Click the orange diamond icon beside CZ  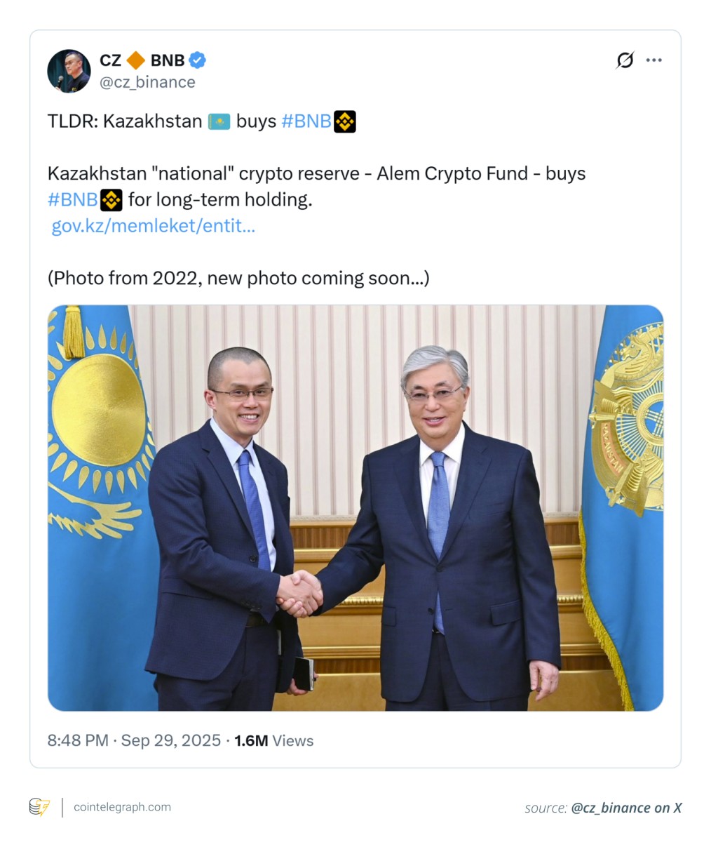[x=136, y=60]
